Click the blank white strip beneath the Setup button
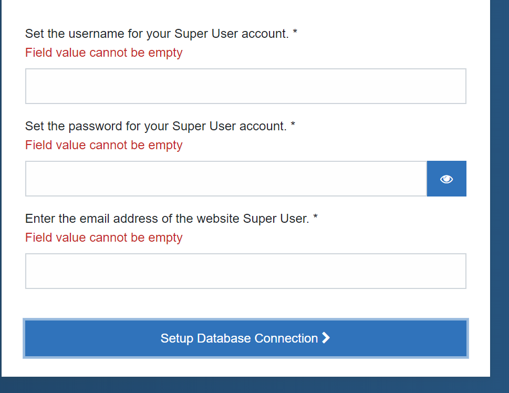 (x=246, y=368)
